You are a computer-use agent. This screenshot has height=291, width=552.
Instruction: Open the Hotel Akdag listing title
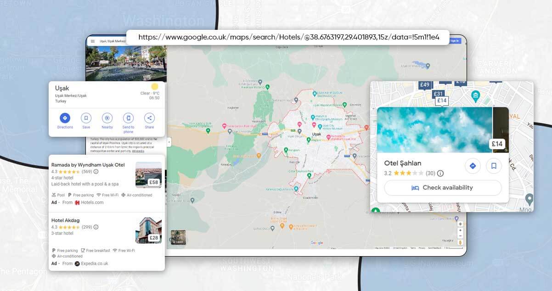65,220
